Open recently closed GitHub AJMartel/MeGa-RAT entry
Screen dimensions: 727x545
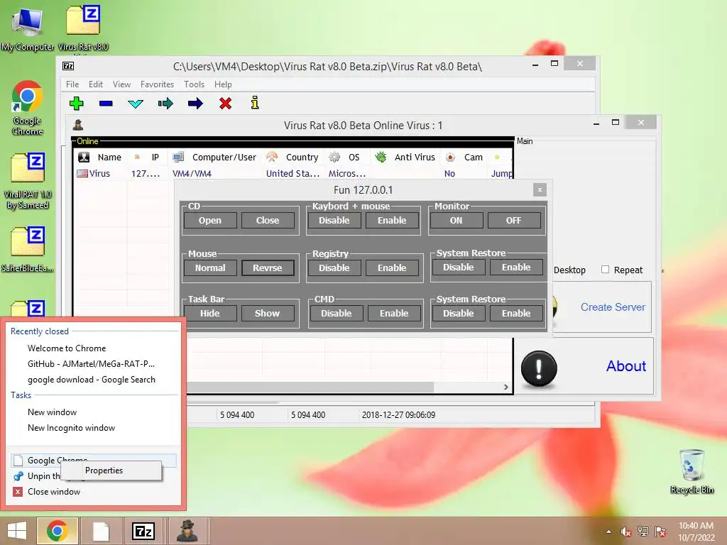pos(91,364)
